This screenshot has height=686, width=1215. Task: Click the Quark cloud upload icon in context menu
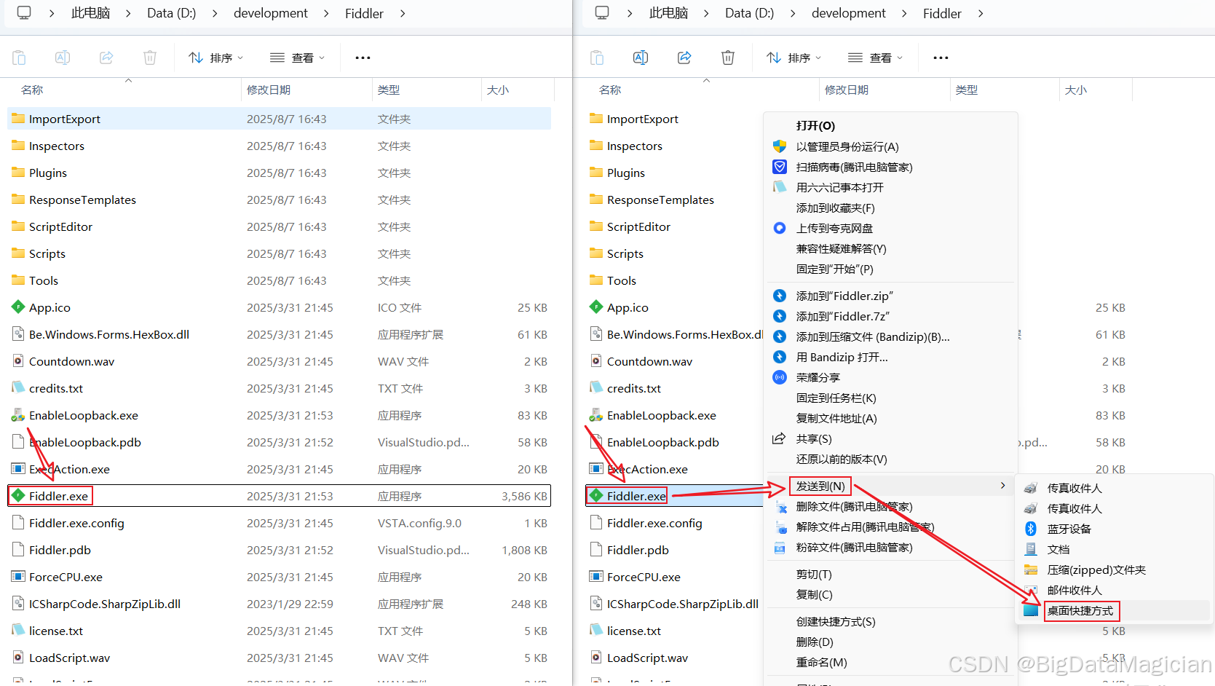point(780,228)
